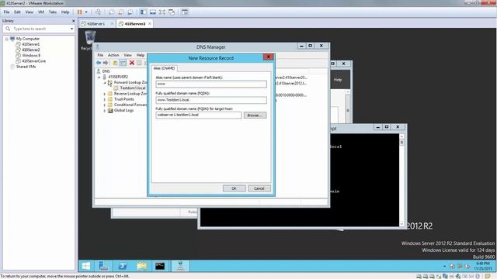
Task: Click the command prompt window scrollbar
Action: click(401, 180)
